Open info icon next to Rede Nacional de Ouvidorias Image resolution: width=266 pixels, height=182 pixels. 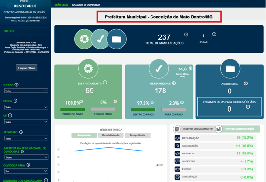[x=22, y=152]
